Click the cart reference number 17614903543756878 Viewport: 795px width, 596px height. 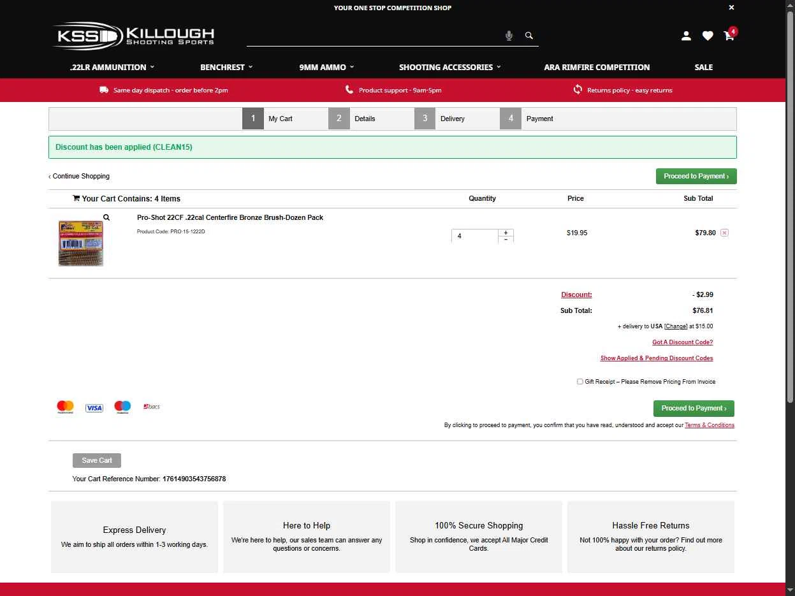coord(194,479)
